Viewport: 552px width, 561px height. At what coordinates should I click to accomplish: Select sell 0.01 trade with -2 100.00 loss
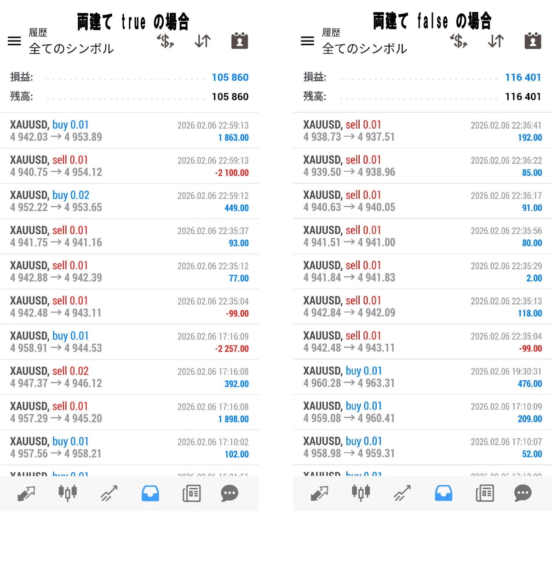[x=129, y=166]
